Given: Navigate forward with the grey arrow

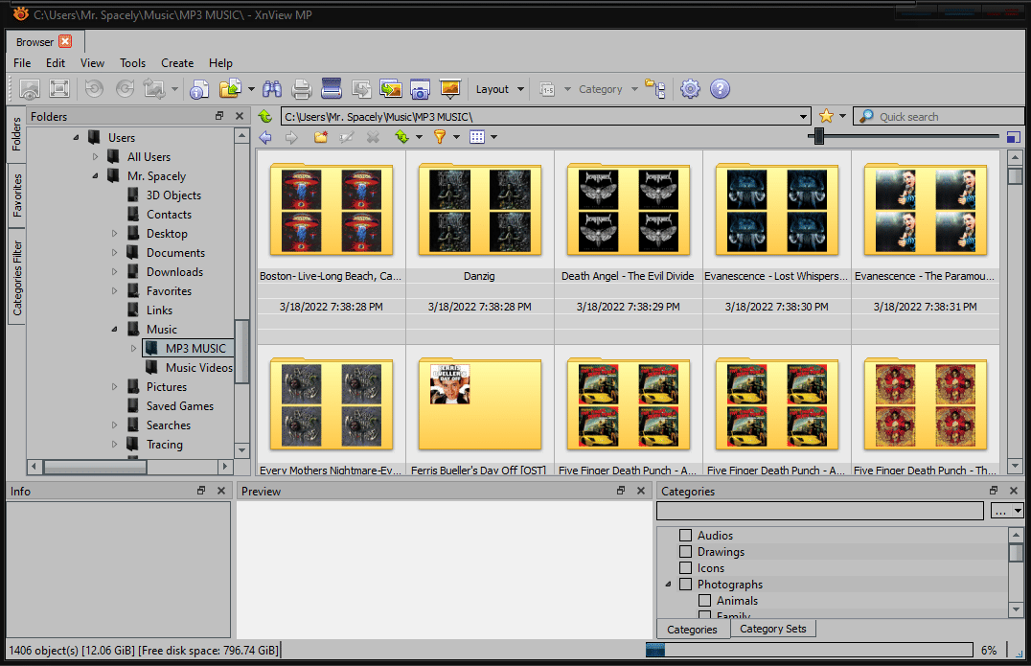Looking at the screenshot, I should (x=291, y=137).
